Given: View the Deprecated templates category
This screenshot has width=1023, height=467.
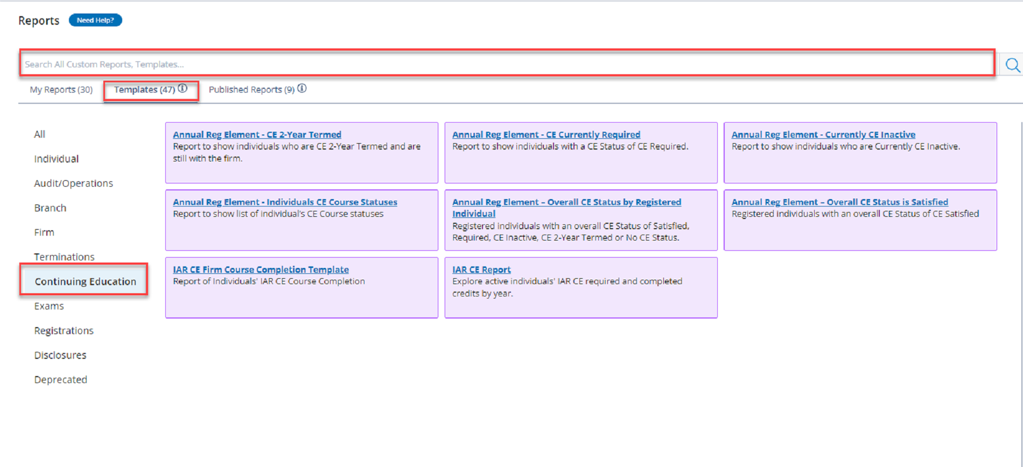Looking at the screenshot, I should 60,380.
